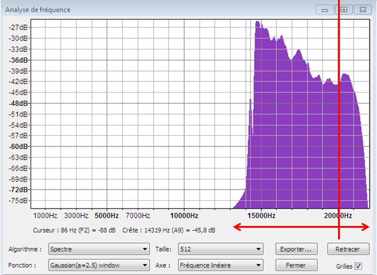Click the Curseur readout text below graph
Image resolution: width=377 pixels, height=275 pixels.
75,230
